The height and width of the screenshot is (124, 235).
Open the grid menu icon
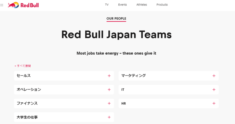2,5
